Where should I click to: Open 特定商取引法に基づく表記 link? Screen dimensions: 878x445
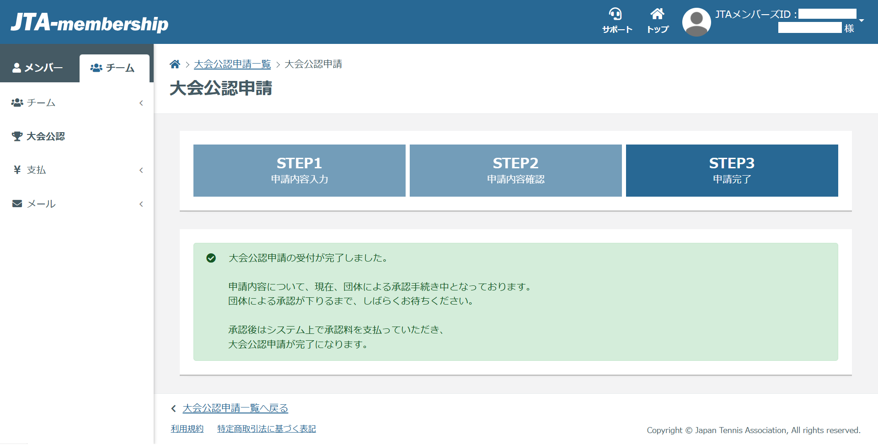[x=267, y=429]
